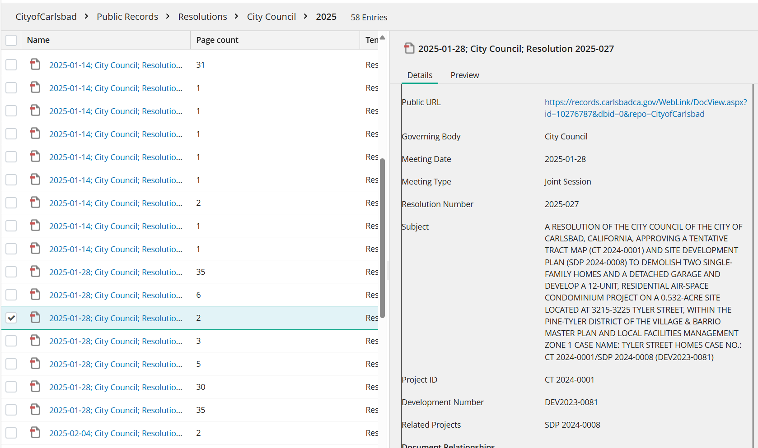
Task: Click the page count value '30'
Action: point(201,387)
